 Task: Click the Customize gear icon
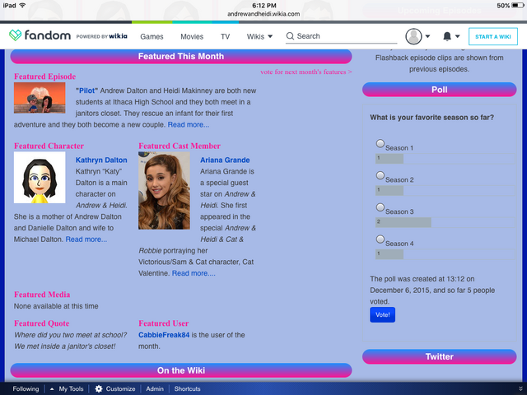(x=99, y=388)
